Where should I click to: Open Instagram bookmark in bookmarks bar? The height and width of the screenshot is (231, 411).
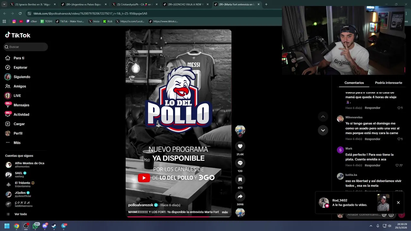click(x=14, y=21)
